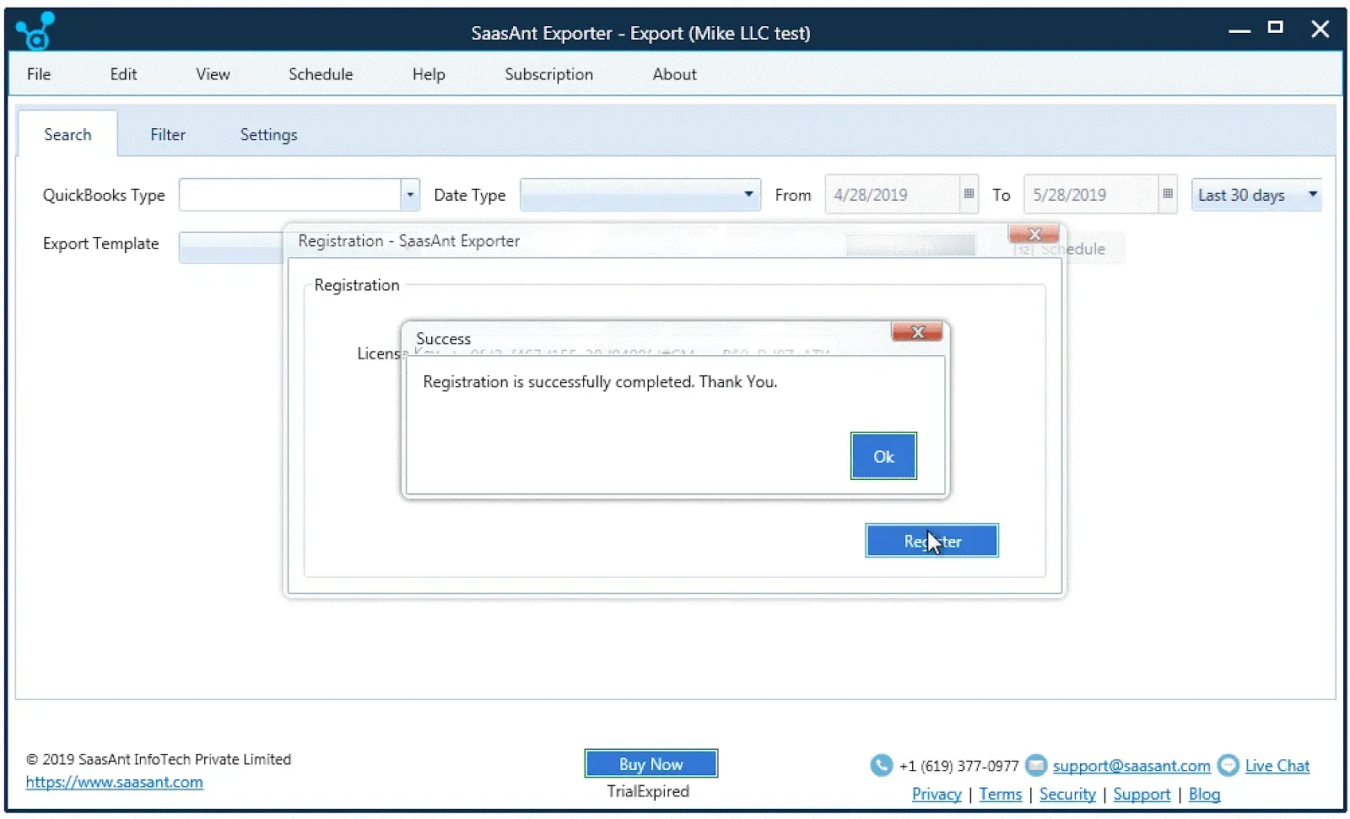Image resolution: width=1350 pixels, height=819 pixels.
Task: Open the Support link in footer
Action: (x=1142, y=794)
